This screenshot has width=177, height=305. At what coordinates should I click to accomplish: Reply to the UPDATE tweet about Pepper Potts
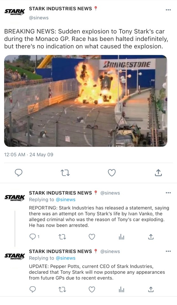pos(32,290)
